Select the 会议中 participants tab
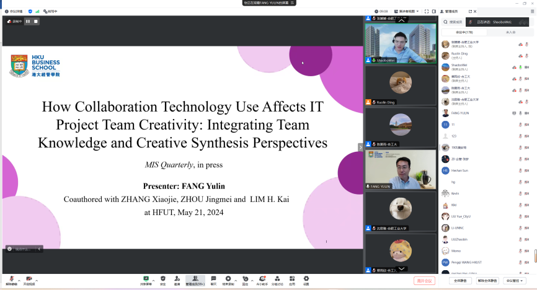The image size is (537, 290). 464,32
